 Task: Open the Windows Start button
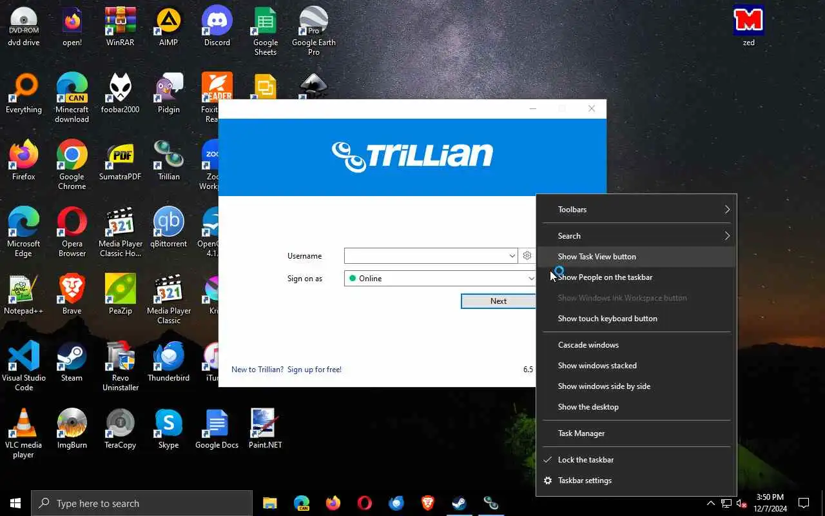point(15,503)
